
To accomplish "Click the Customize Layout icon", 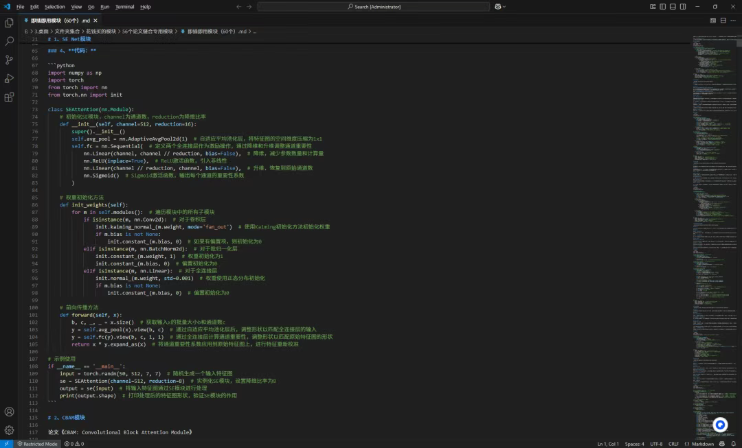I will click(x=653, y=7).
